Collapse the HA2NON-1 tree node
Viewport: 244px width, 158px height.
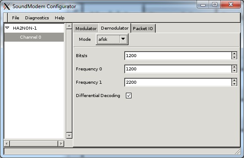click(7, 28)
